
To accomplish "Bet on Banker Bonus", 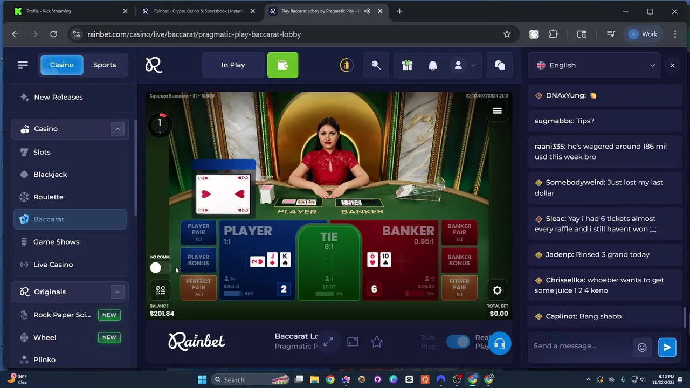I will [459, 260].
